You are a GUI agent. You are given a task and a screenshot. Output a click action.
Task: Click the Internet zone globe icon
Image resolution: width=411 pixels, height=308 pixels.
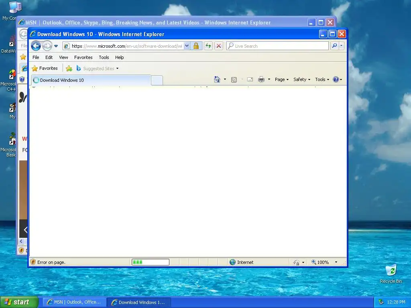pos(232,262)
